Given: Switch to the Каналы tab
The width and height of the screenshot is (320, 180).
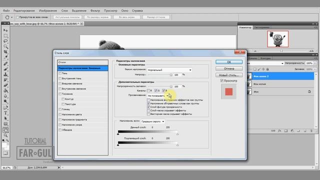Looking at the screenshot, I should [x=252, y=58].
